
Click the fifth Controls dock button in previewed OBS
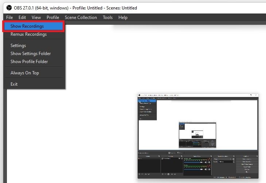(x=247, y=170)
